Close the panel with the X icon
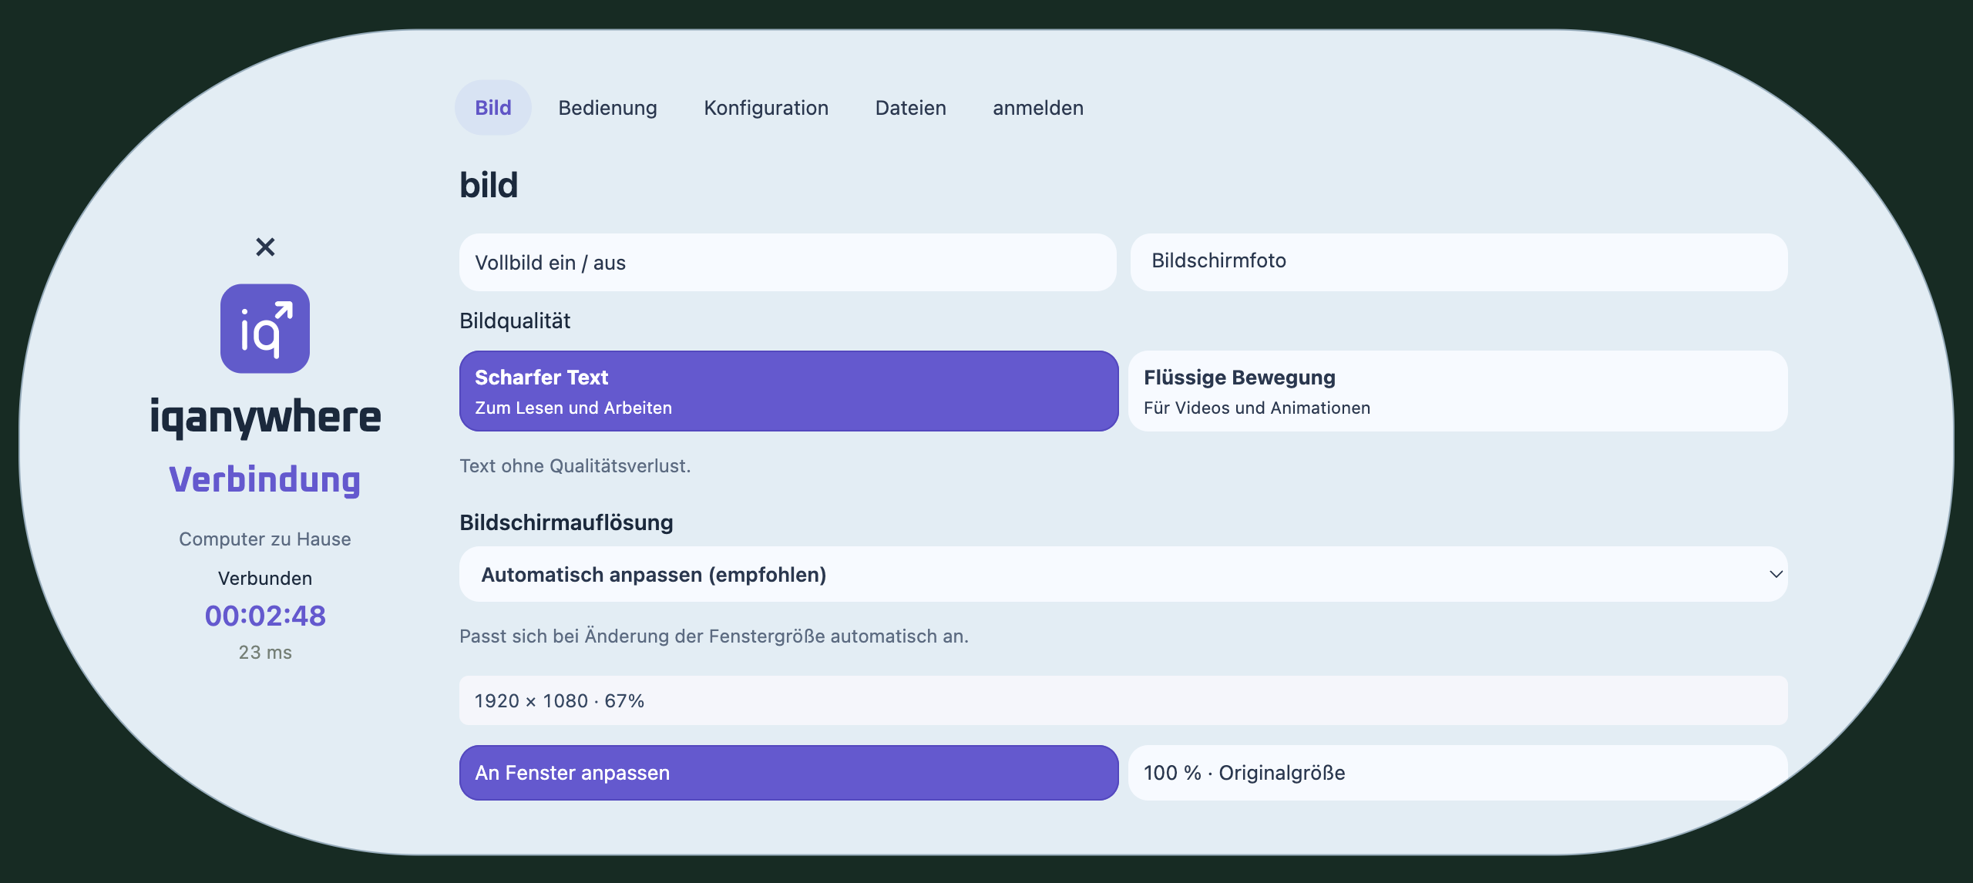The width and height of the screenshot is (1973, 883). coord(265,247)
